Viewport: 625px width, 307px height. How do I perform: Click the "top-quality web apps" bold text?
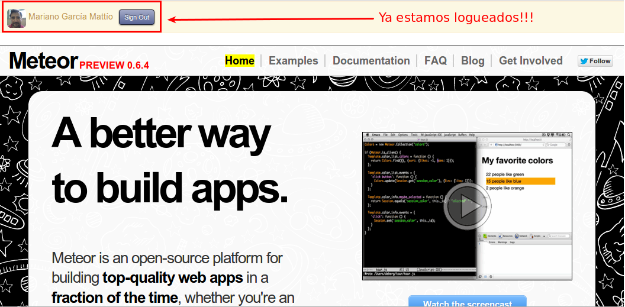(173, 277)
